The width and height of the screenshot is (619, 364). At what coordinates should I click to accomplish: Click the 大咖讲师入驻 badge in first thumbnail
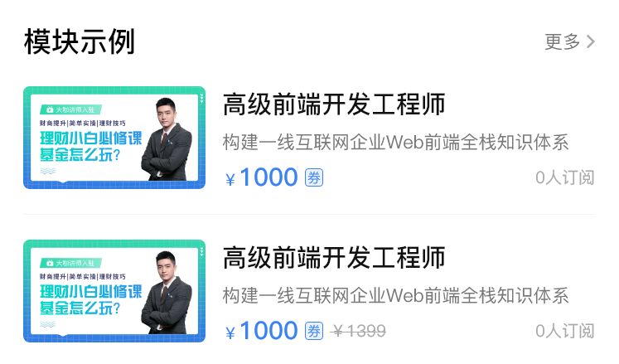[x=70, y=109]
